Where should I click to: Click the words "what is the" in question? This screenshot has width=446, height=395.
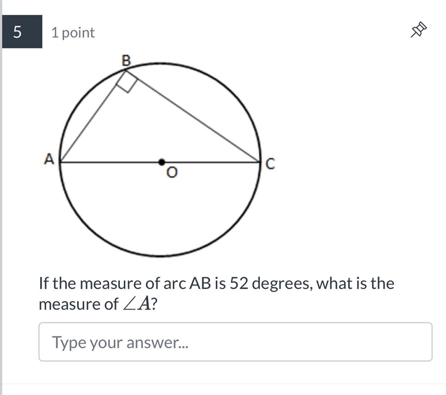[355, 283]
